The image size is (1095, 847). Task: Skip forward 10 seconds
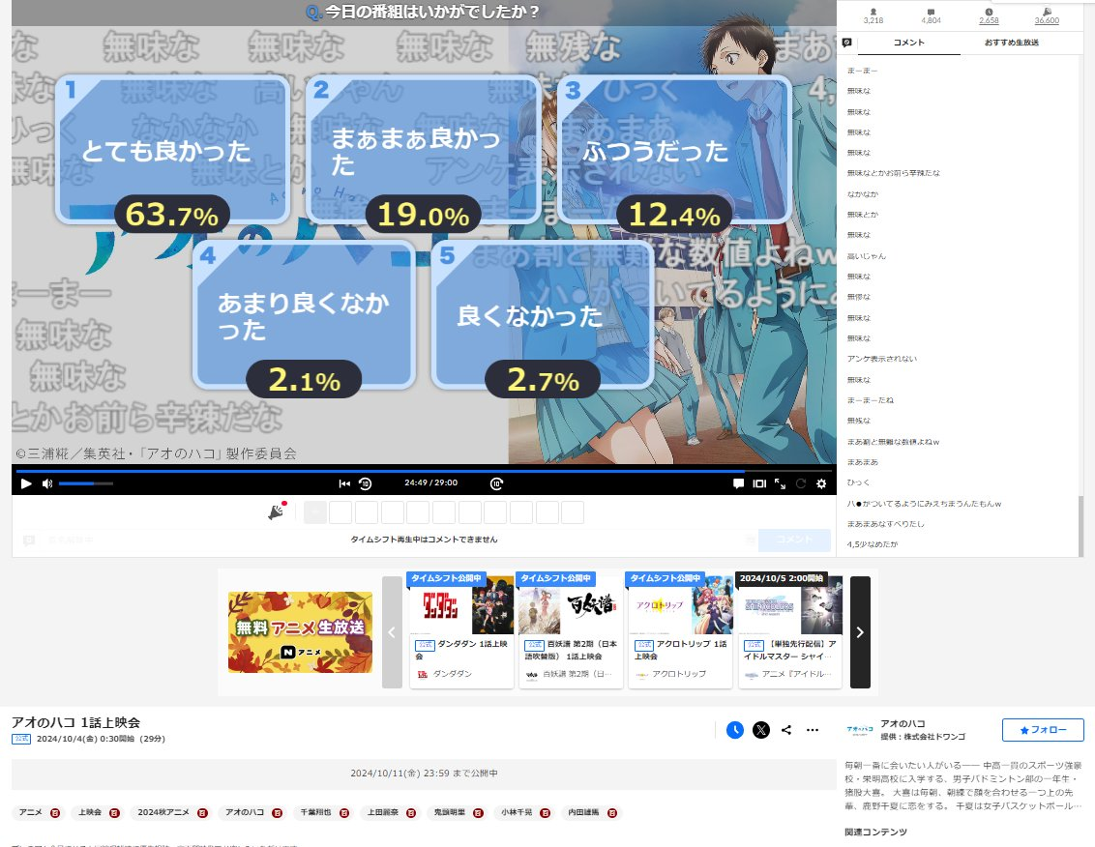(x=496, y=483)
